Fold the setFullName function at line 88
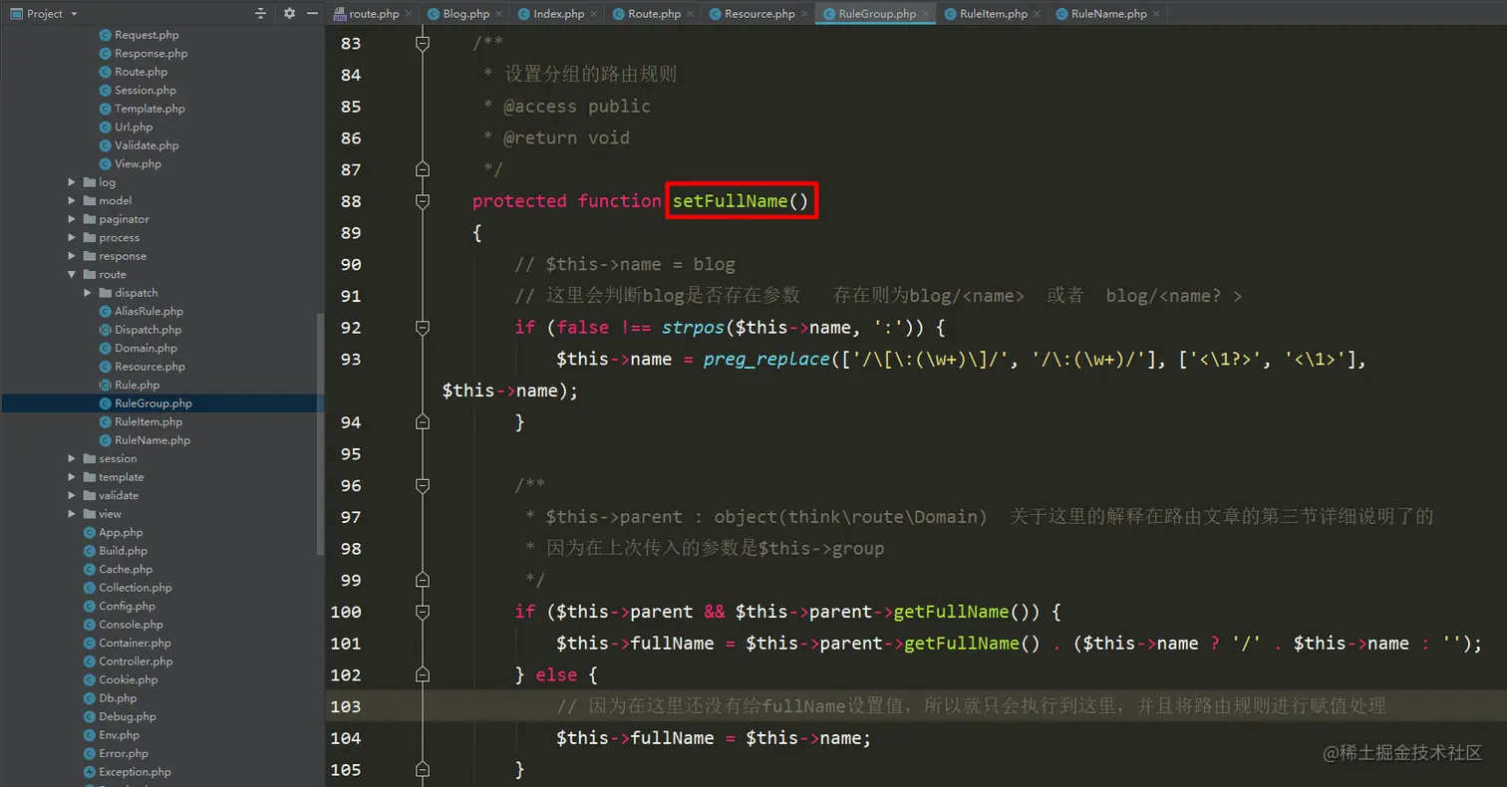1507x787 pixels. pyautogui.click(x=423, y=201)
